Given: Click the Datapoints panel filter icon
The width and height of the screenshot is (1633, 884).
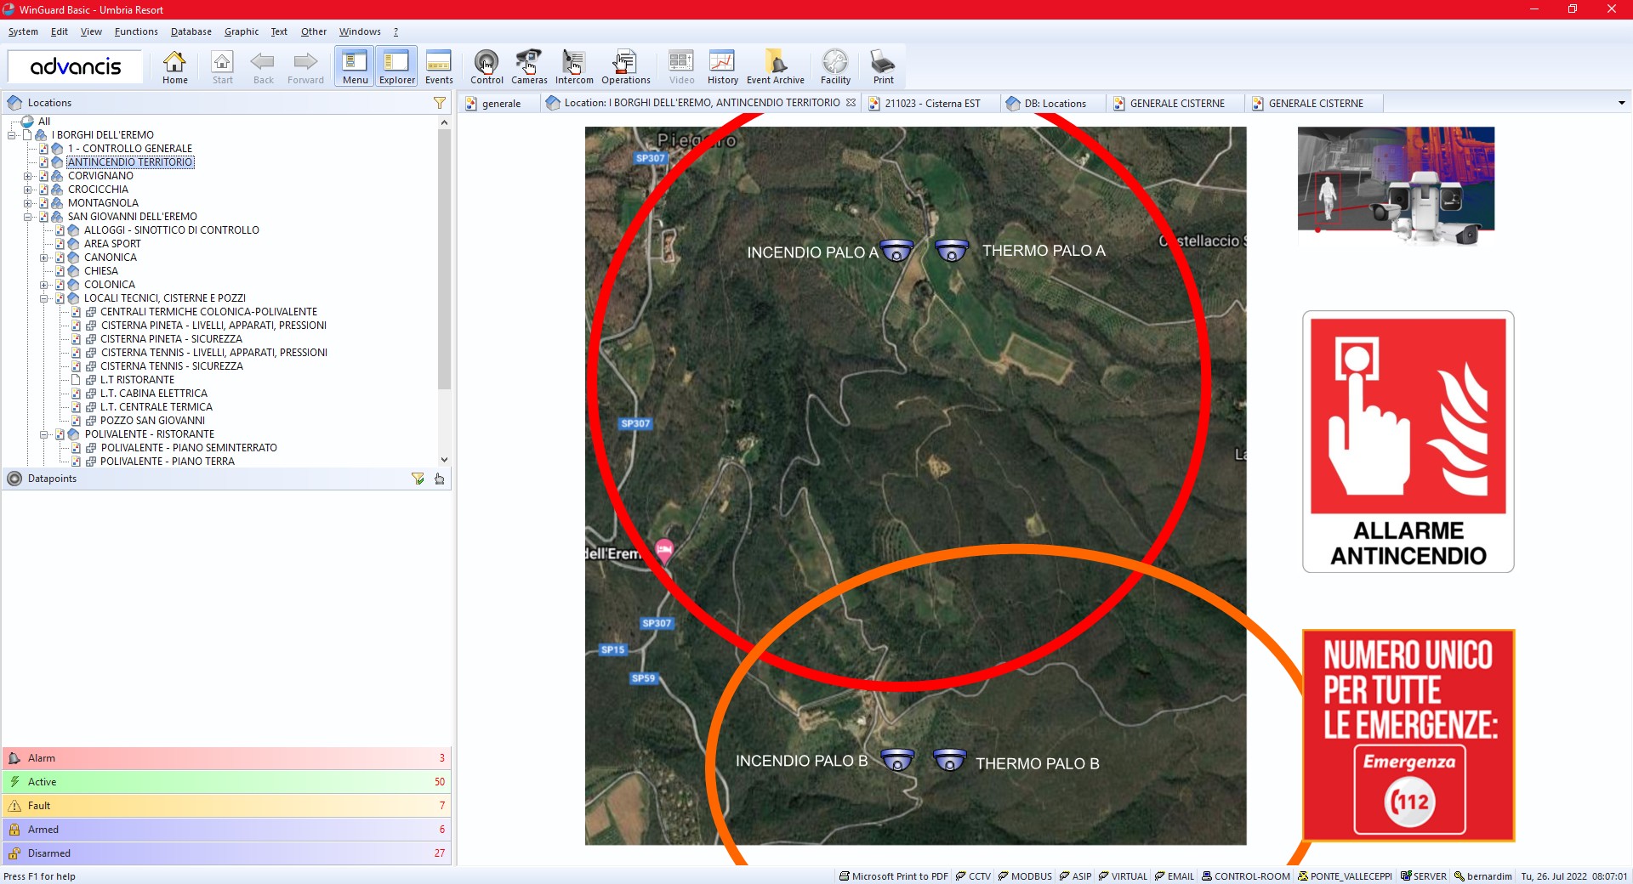Looking at the screenshot, I should (418, 479).
